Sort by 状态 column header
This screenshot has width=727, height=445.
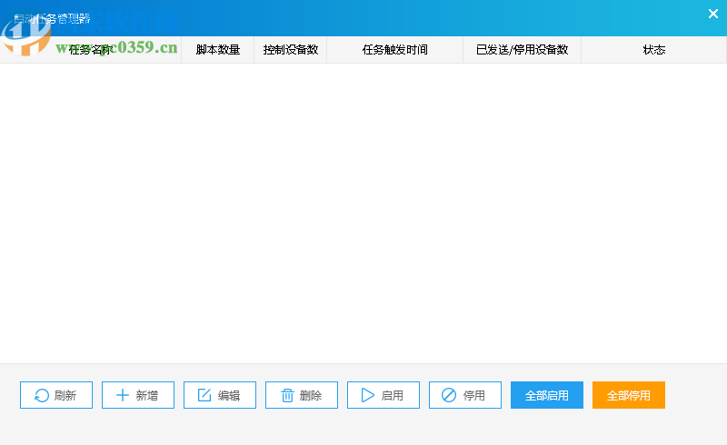point(653,50)
